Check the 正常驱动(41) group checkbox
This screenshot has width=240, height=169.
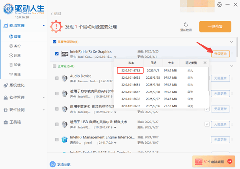pos(54,66)
